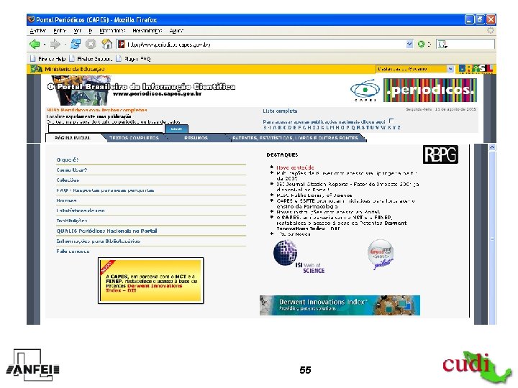Screen dimensions: 518x388
Task: Click the yellow Derwent Innovations Index notice box
Action: pyautogui.click(x=150, y=280)
